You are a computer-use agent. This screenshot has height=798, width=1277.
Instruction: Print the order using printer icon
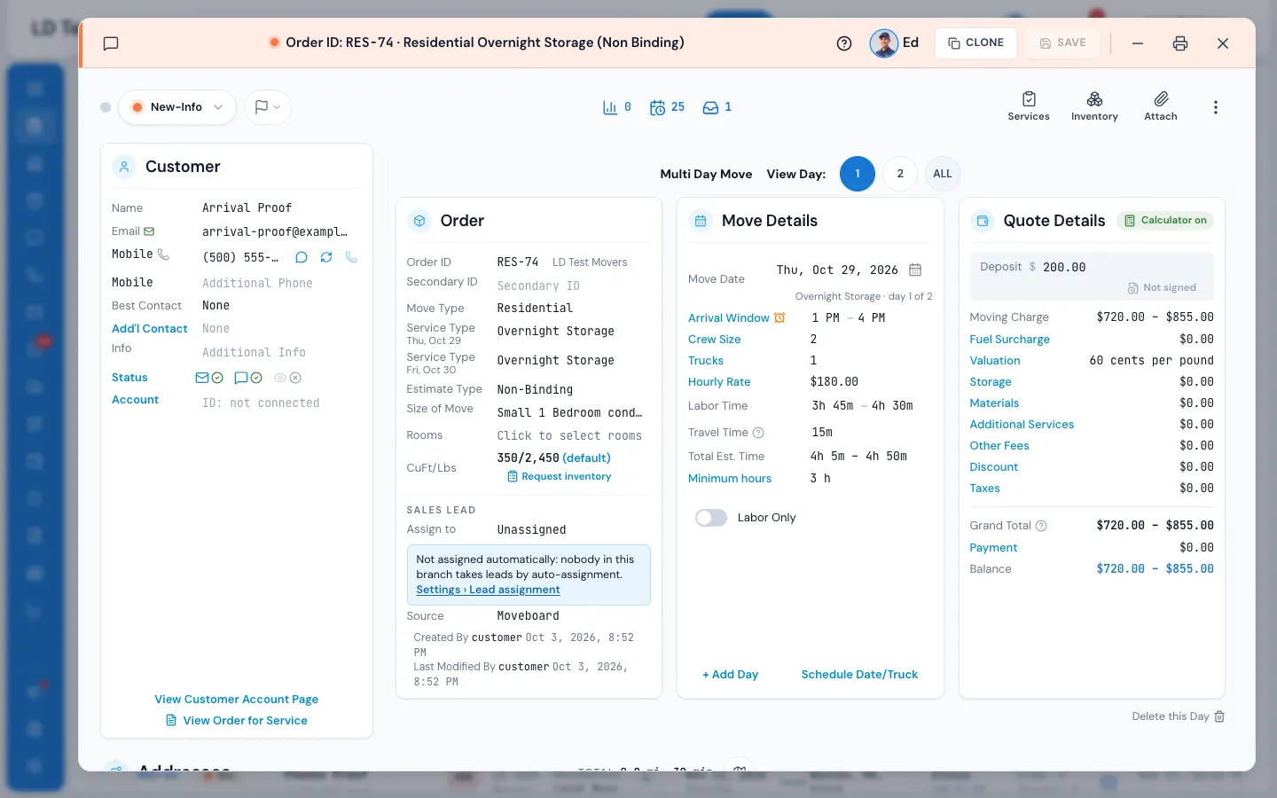pyautogui.click(x=1180, y=43)
